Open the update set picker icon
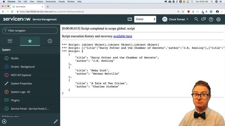Image resolution: width=225 pixels, height=126 pixels. 130,19
